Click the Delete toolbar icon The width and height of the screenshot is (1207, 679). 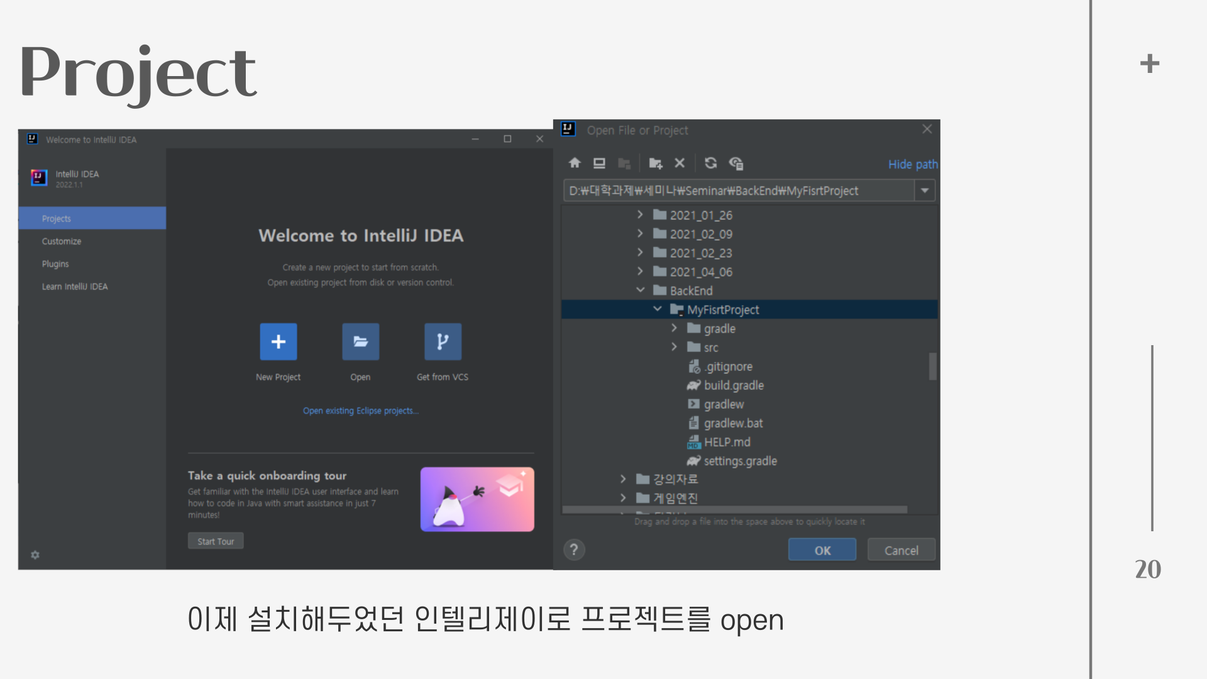[x=680, y=163]
